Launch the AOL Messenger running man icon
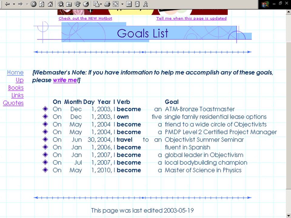The width and height of the screenshot is (291, 218). 146,4
